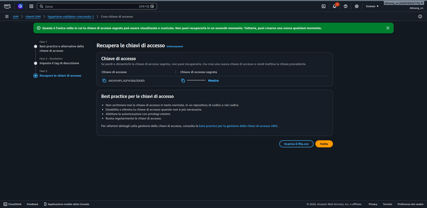Click Mostra to reveal the secret key
Screen dimensions: 427x208
pyautogui.click(x=213, y=81)
